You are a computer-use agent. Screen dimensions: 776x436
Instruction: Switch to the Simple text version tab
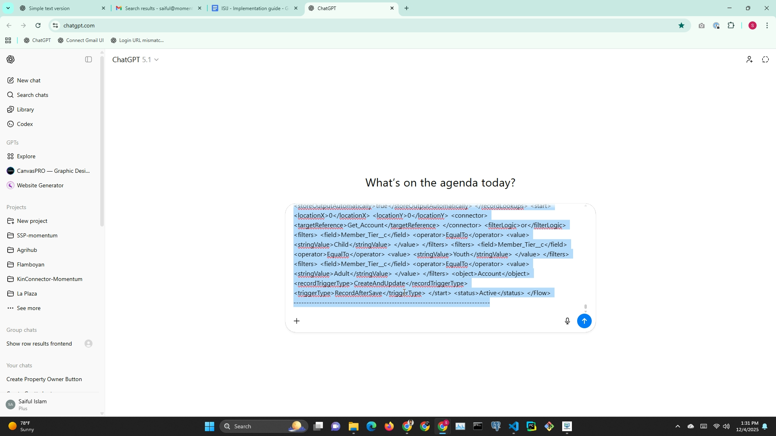pyautogui.click(x=61, y=8)
